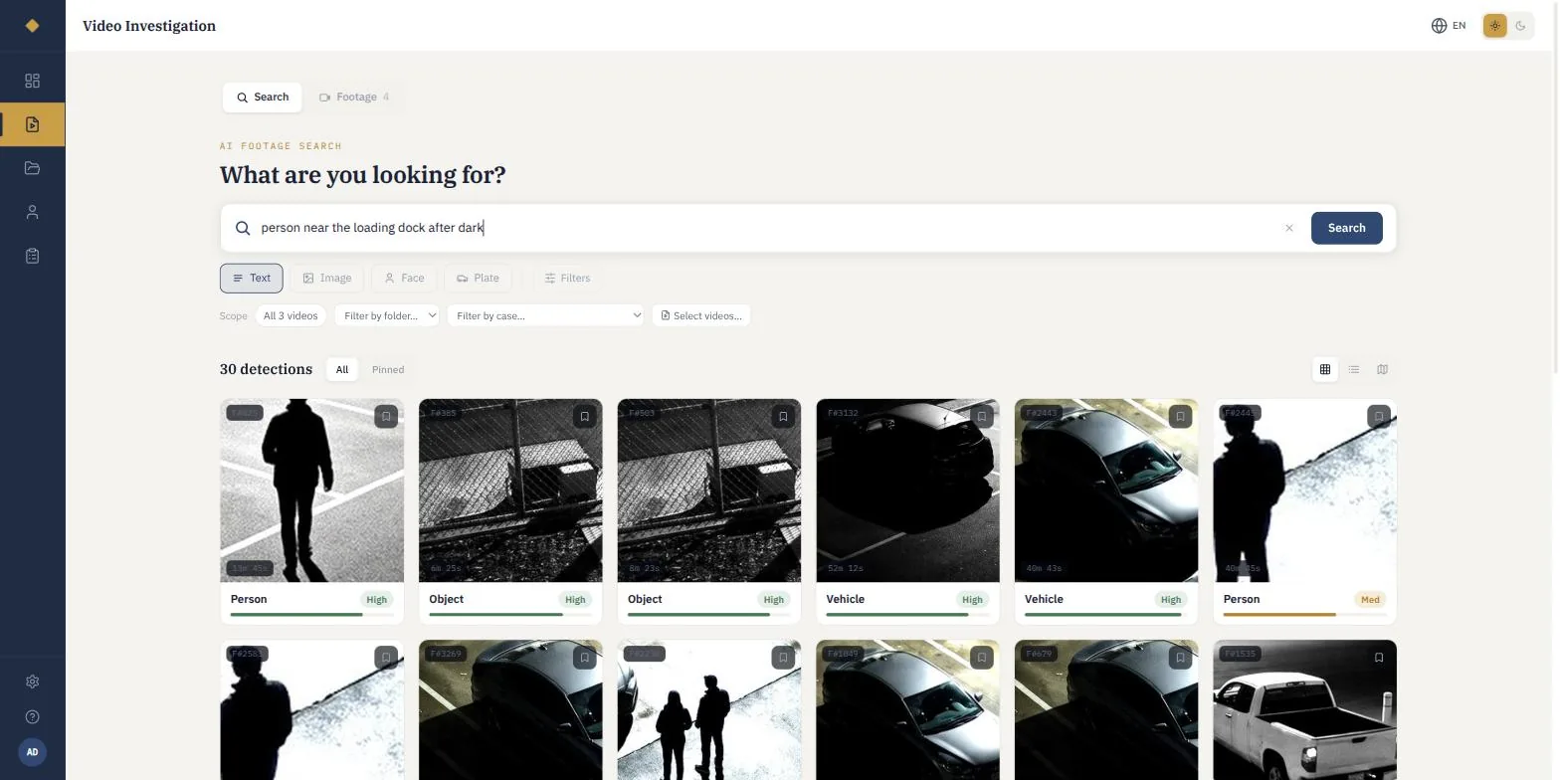Open the dashboard grid icon in sidebar
Screen dimensions: 1560x780
click(32, 81)
